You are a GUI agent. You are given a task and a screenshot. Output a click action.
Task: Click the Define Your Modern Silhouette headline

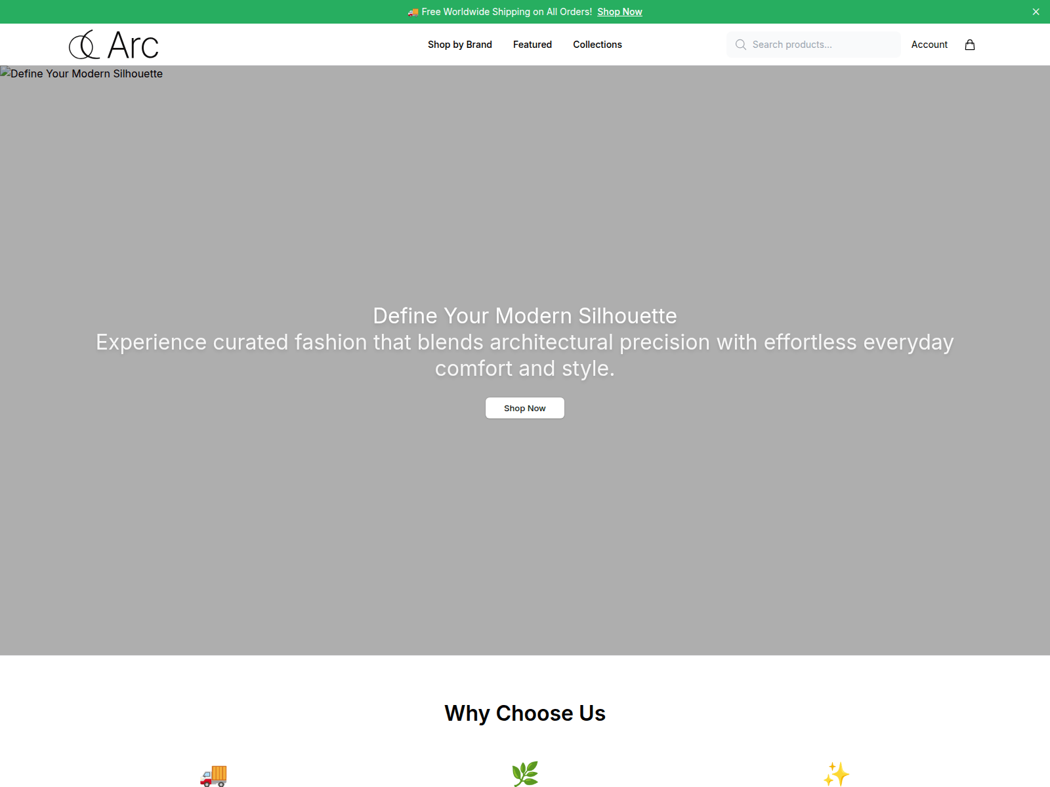[525, 315]
